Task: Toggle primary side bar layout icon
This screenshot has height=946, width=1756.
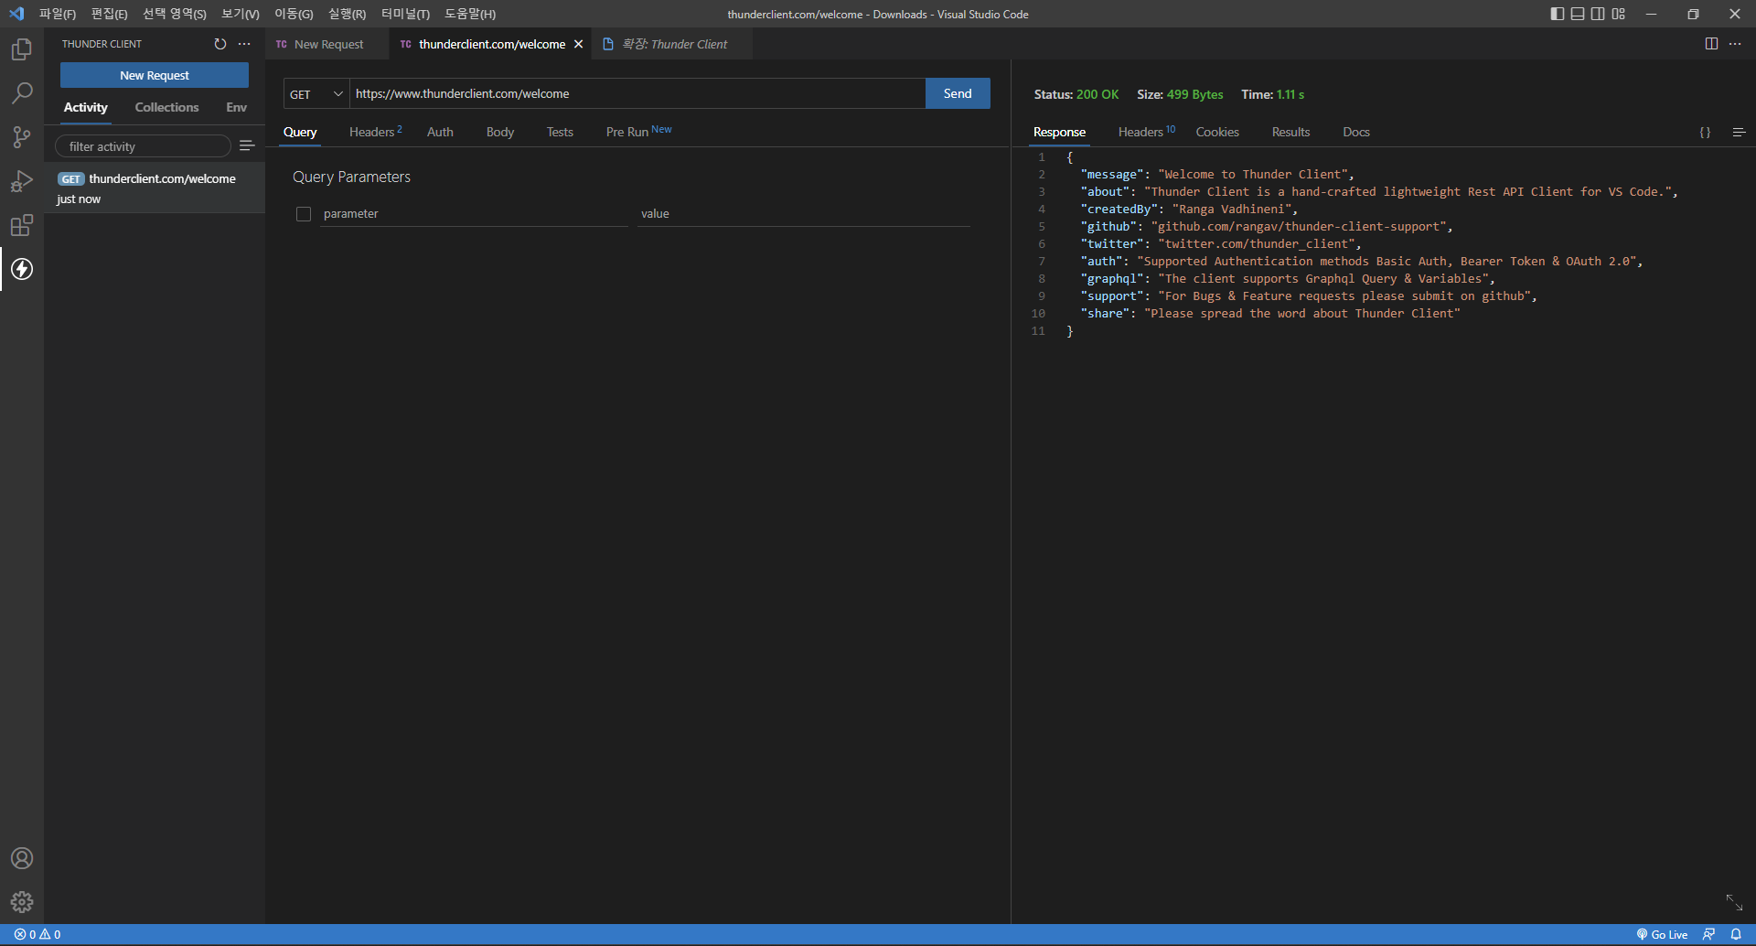Action: 1558,14
